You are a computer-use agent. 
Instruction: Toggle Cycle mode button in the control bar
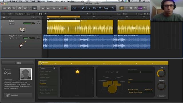click(x=122, y=8)
